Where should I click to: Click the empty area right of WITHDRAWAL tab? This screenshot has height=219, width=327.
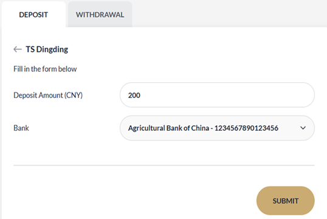229,13
